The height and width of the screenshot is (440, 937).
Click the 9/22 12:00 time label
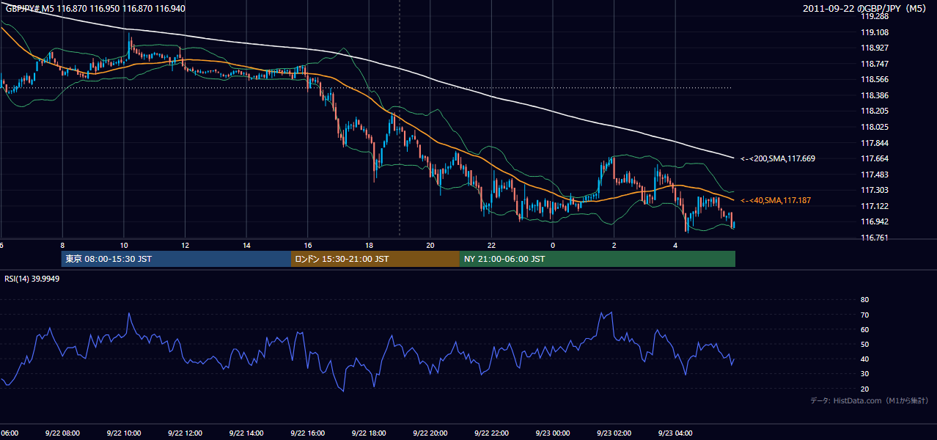pyautogui.click(x=185, y=433)
